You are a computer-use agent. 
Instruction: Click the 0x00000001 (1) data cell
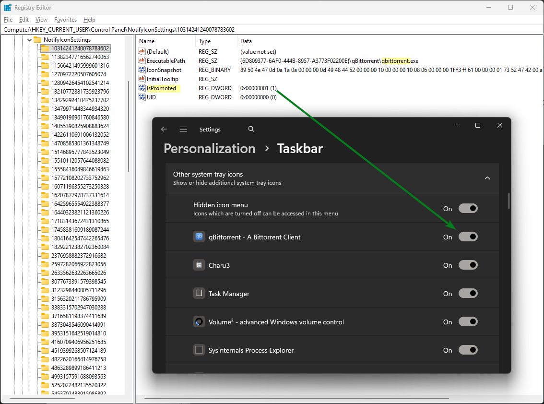259,88
